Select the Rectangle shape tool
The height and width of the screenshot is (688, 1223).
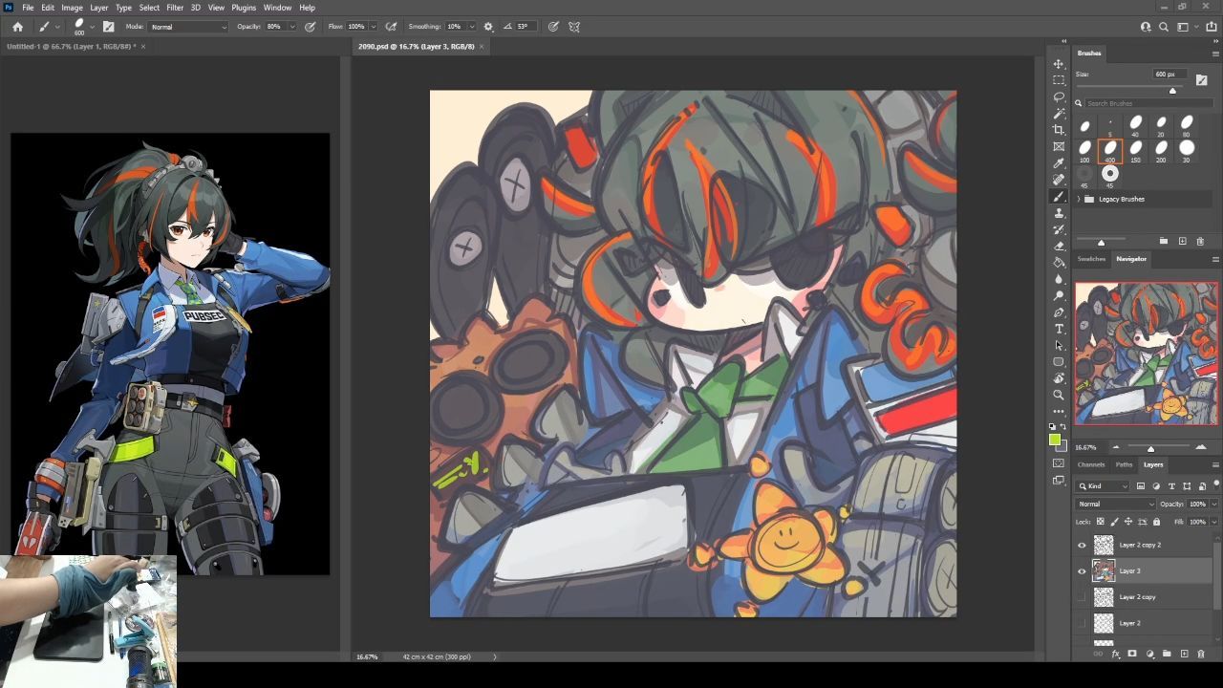click(1059, 362)
